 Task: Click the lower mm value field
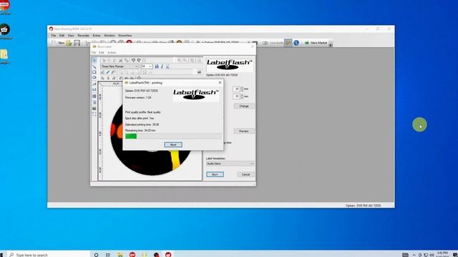point(237,96)
